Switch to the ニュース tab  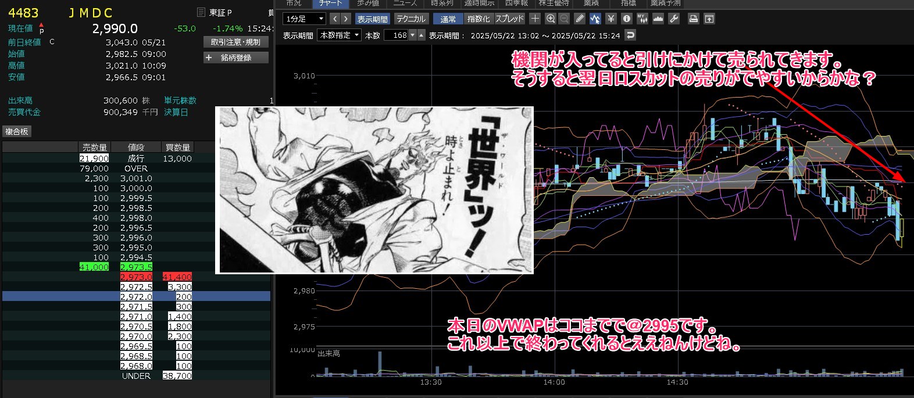click(405, 3)
